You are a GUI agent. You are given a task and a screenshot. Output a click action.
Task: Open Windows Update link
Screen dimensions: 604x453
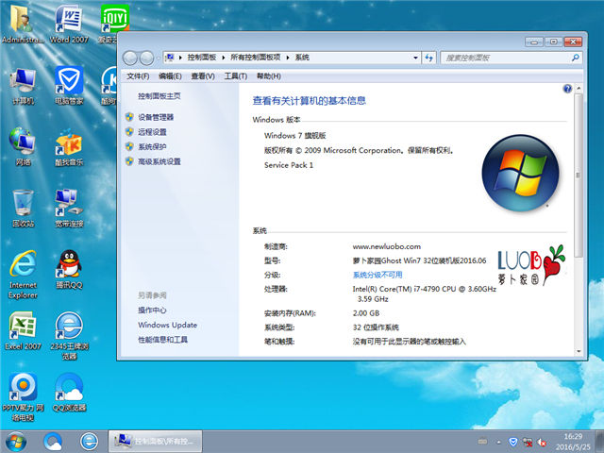click(x=168, y=325)
